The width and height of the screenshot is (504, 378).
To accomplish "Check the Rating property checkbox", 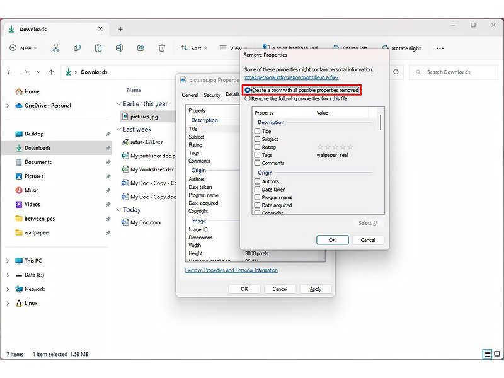I will pos(257,147).
